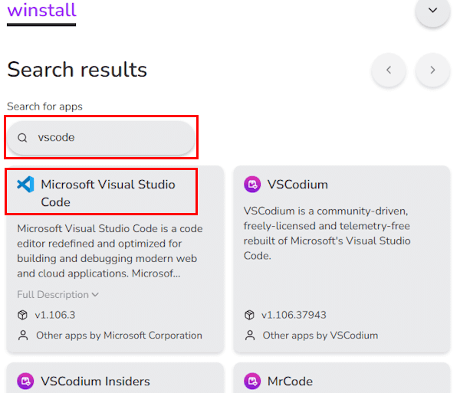Go to previous results page arrow
Viewport: 460px width, 393px height.
tap(389, 70)
